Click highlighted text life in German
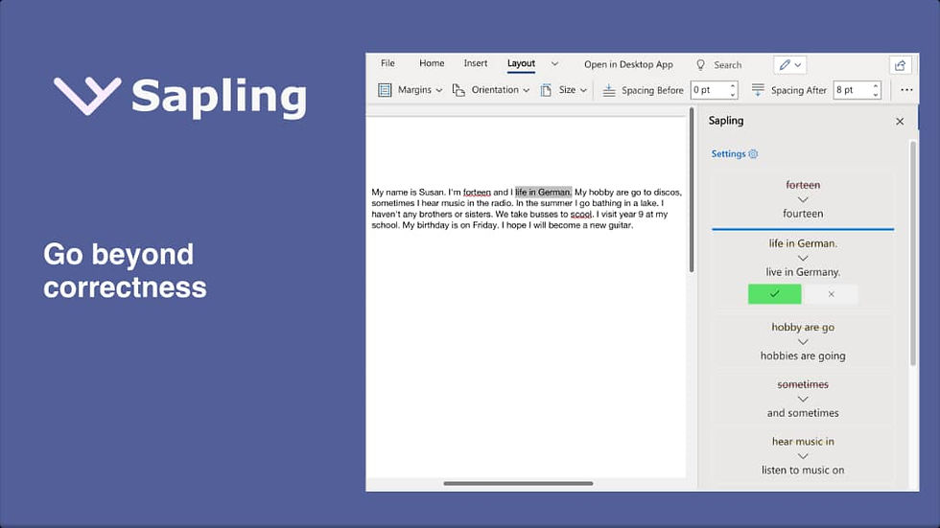Viewport: 940px width, 528px height. (x=543, y=193)
